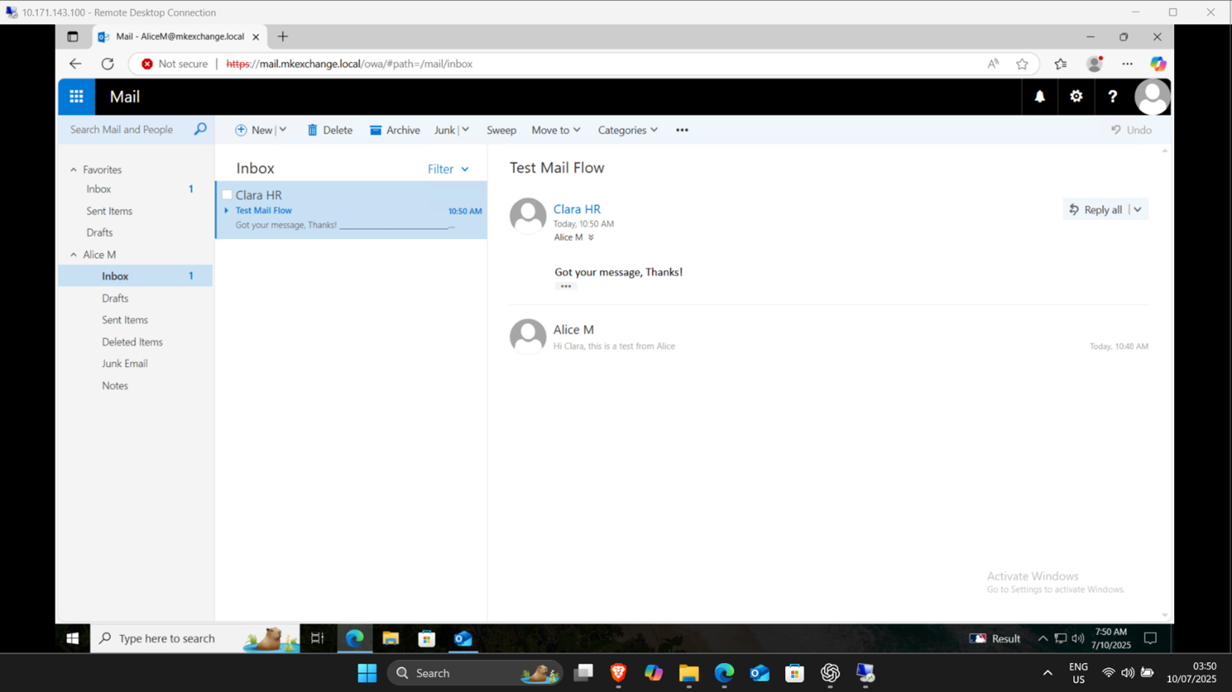The image size is (1232, 692).
Task: Open the Settings gear
Action: pyautogui.click(x=1076, y=96)
